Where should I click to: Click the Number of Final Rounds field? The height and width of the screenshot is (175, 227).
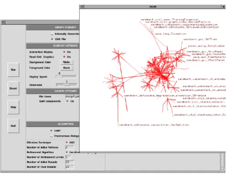tap(70, 167)
